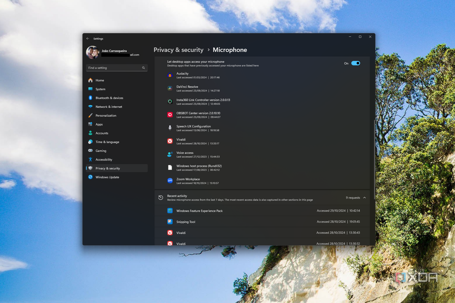Turn off desktop apps microphone access
The height and width of the screenshot is (303, 455).
click(356, 63)
